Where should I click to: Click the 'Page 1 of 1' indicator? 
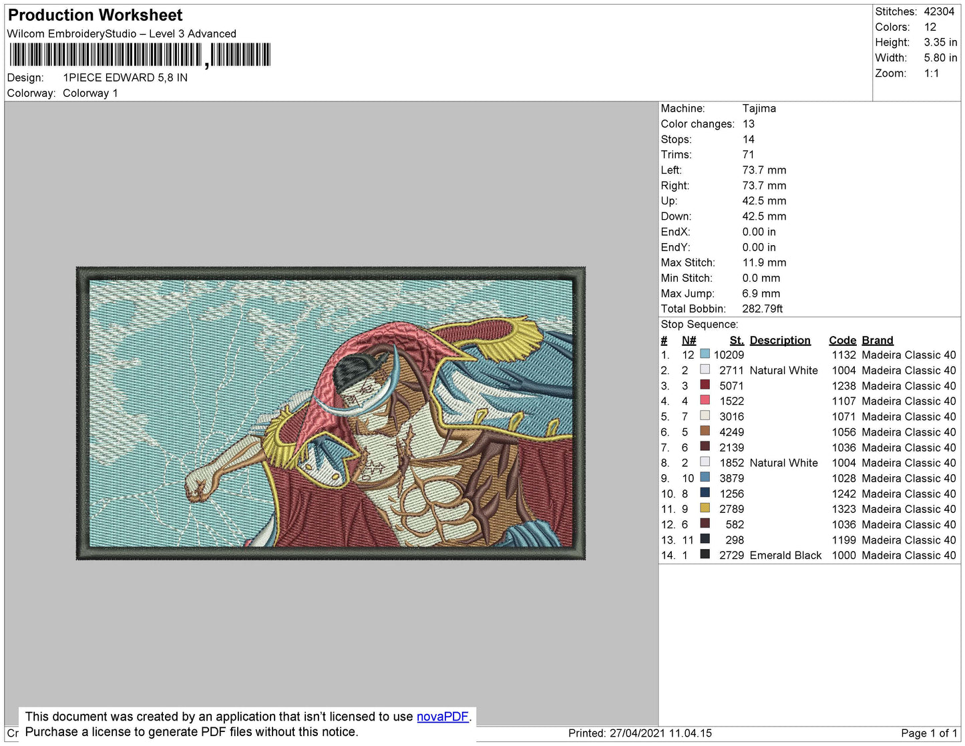(929, 733)
